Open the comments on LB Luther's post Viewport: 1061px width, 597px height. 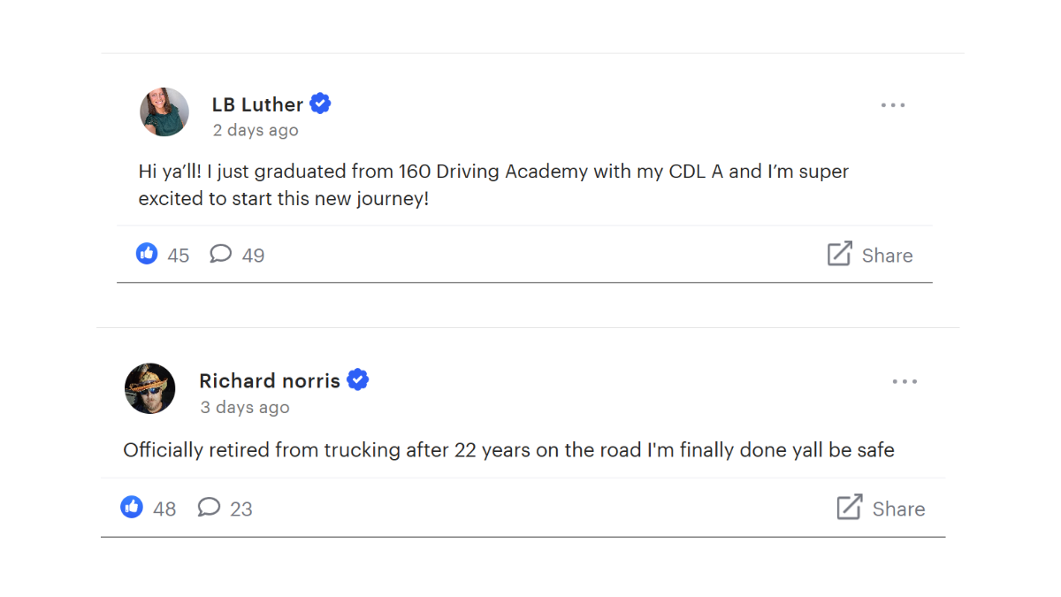[x=220, y=254]
